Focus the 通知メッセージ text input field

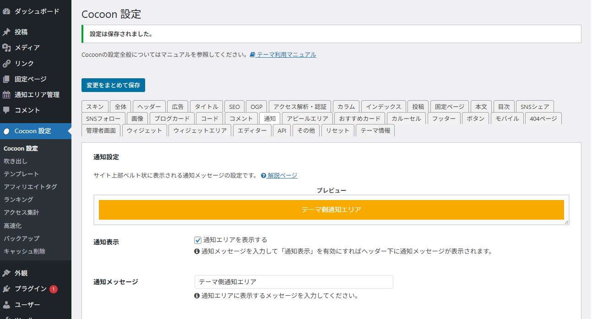293,282
